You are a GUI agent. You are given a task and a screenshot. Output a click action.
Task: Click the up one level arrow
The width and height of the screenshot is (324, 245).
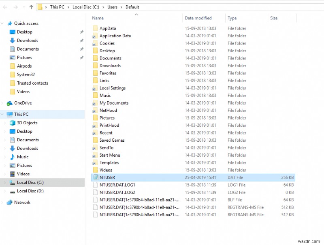pyautogui.click(x=31, y=6)
